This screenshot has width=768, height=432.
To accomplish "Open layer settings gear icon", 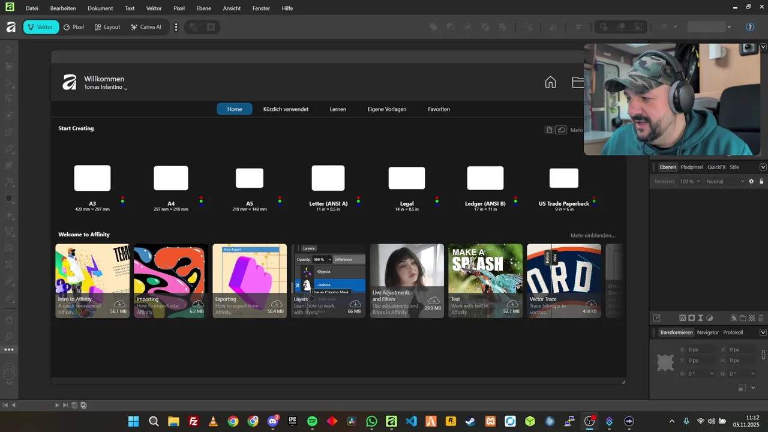I will (751, 181).
